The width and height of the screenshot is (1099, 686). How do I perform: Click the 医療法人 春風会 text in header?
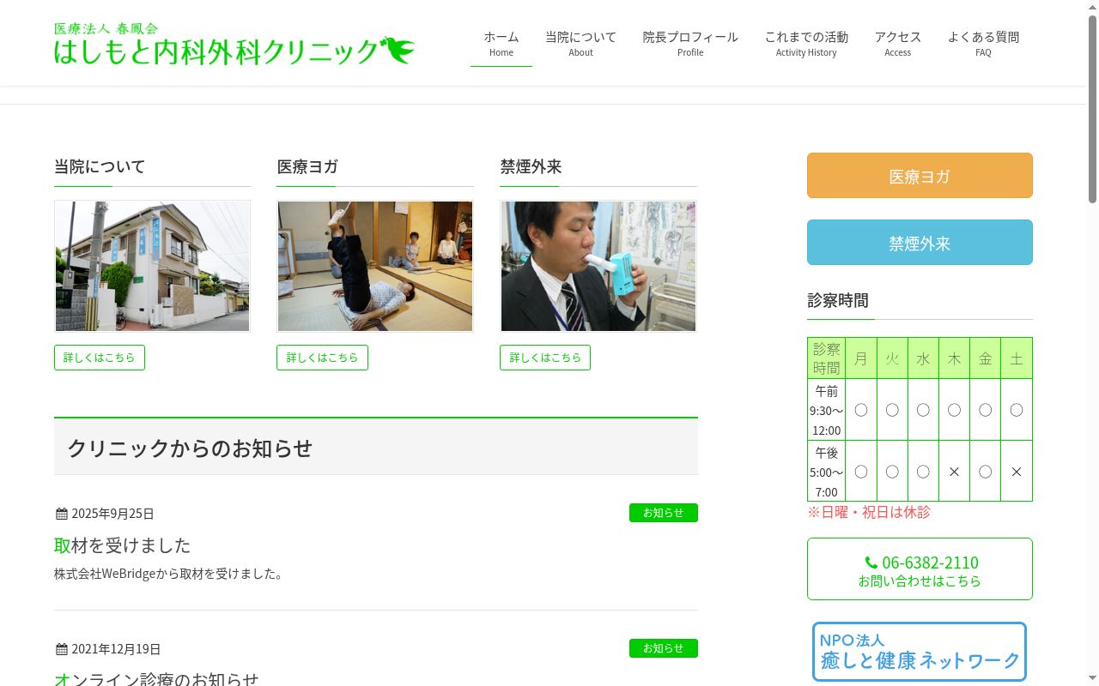click(106, 28)
